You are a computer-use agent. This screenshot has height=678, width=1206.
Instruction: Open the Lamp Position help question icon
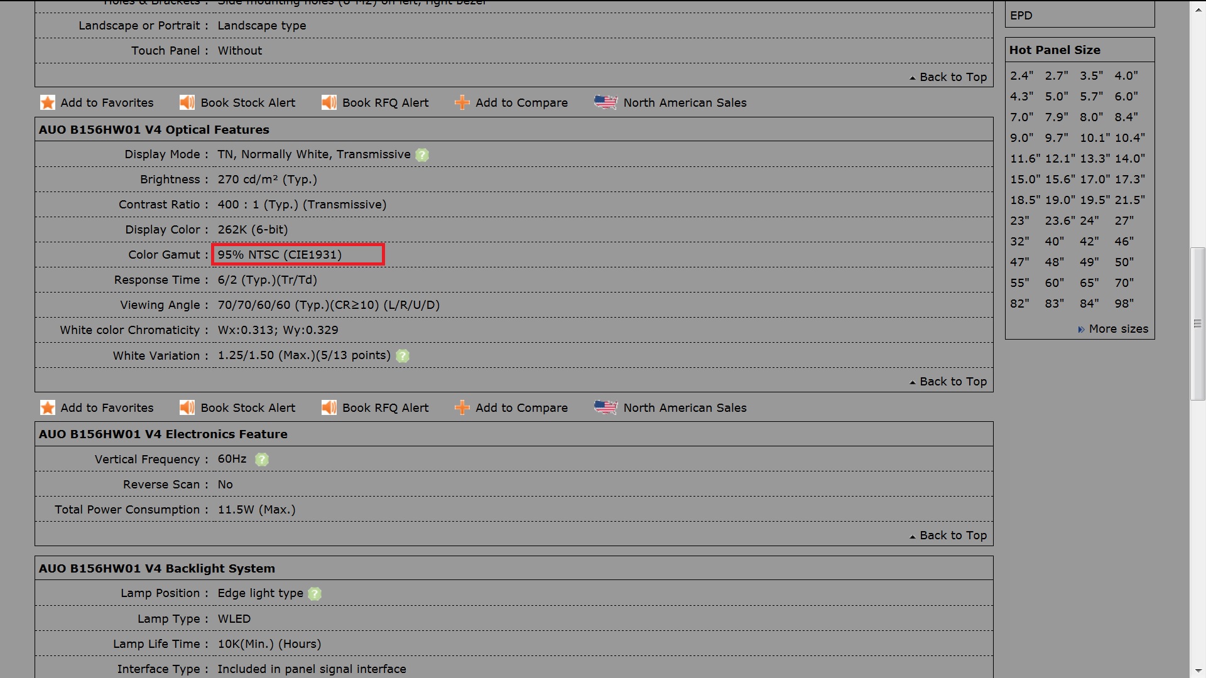click(x=315, y=594)
